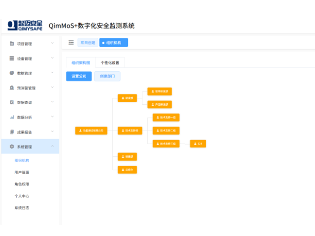Screen dimensions: 315x236
Task: Expand the 数据分析 menu chevron
Action: click(x=52, y=117)
